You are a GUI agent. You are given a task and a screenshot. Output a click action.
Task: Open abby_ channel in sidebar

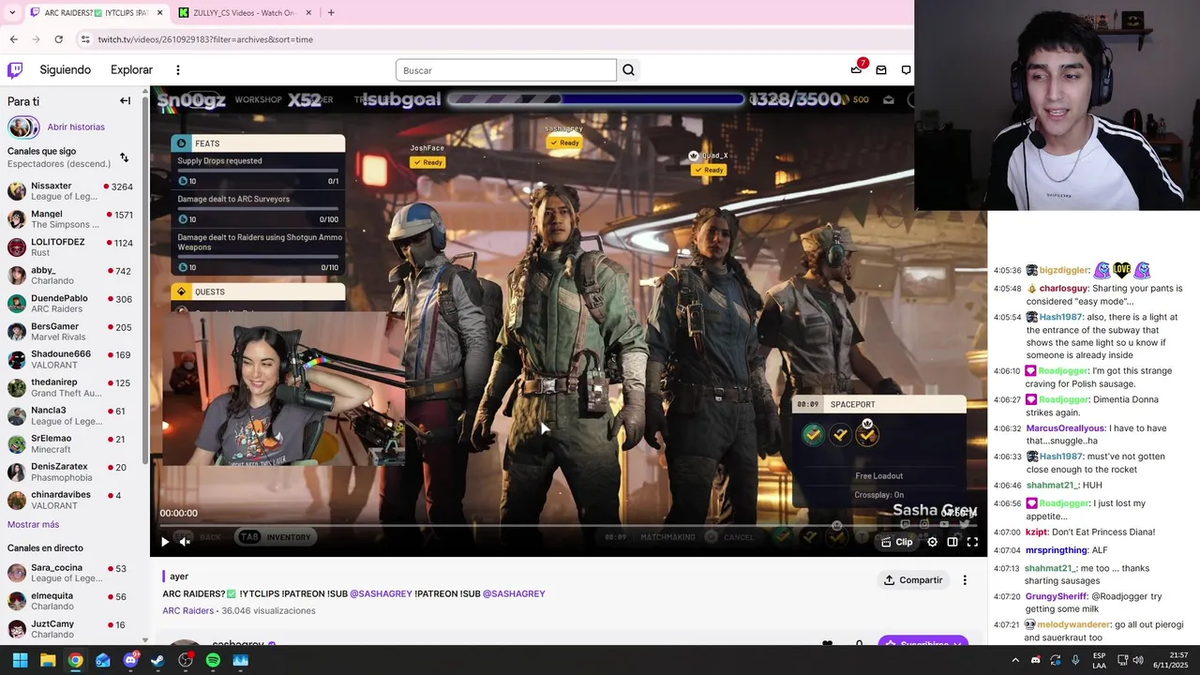pyautogui.click(x=70, y=276)
